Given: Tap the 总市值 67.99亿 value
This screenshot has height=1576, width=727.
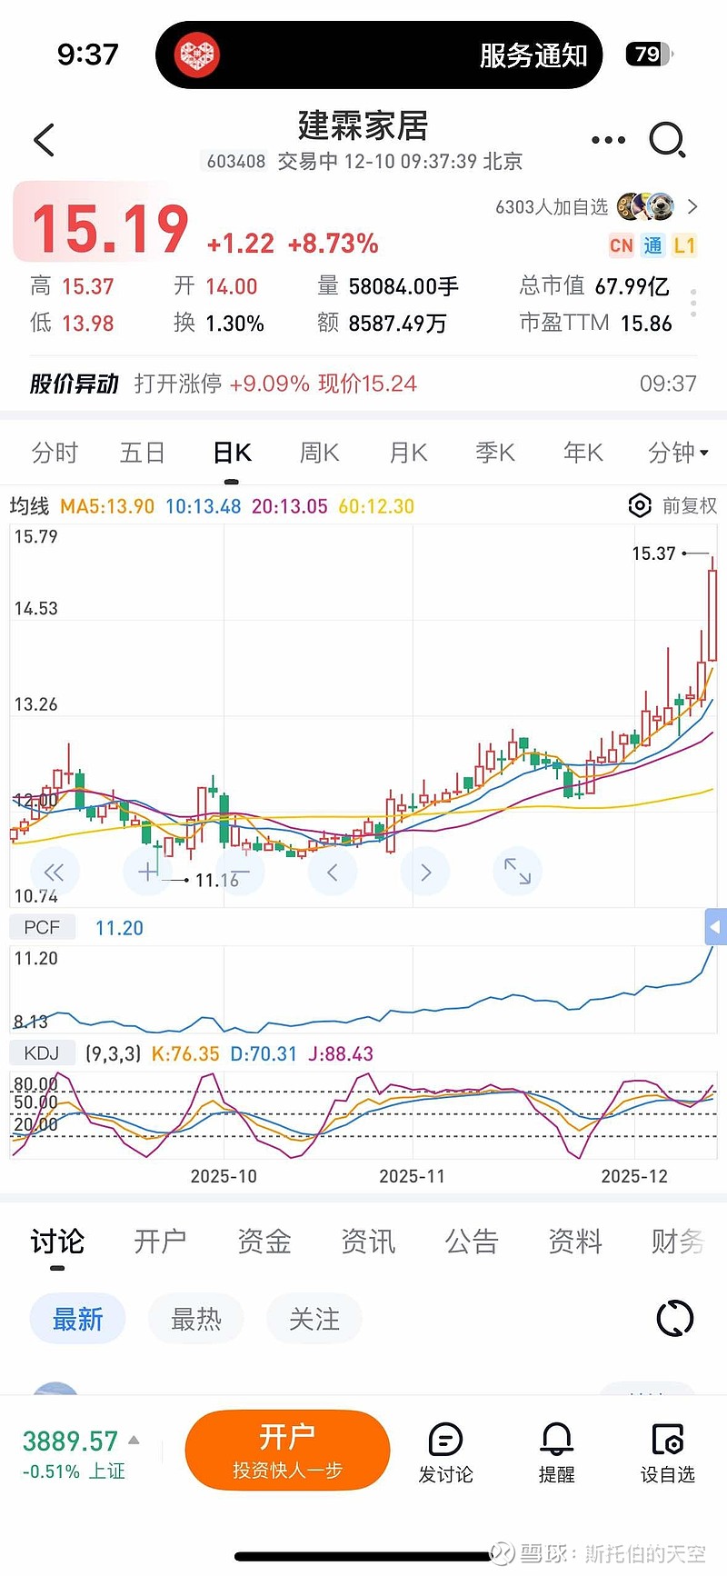Looking at the screenshot, I should coord(594,286).
